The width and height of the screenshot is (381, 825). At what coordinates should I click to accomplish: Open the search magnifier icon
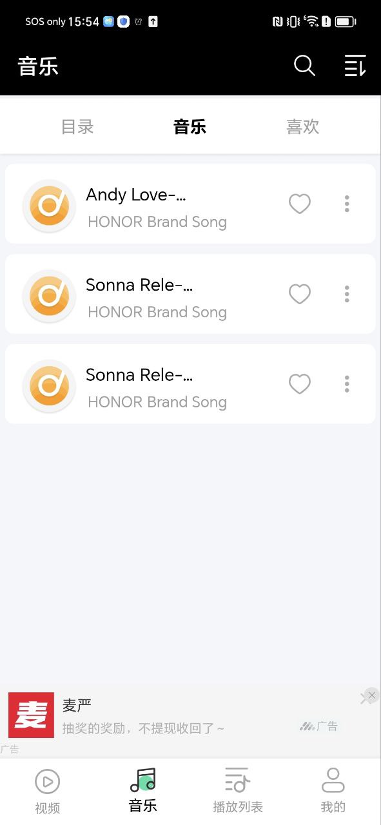304,66
